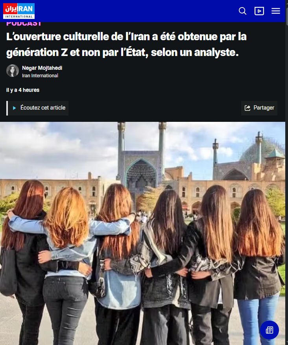Click the 'il y a 4 heures' timestamp
The width and height of the screenshot is (288, 345).
tap(23, 90)
